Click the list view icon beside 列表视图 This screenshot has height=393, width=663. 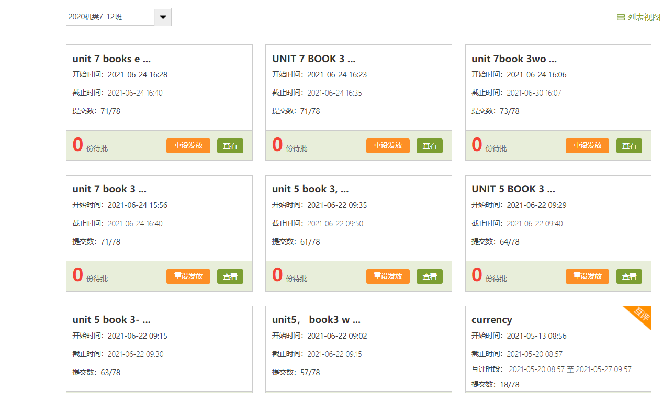(621, 17)
